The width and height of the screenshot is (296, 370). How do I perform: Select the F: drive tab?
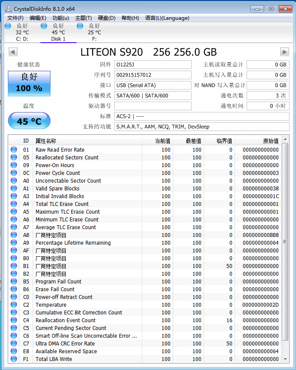click(x=95, y=32)
